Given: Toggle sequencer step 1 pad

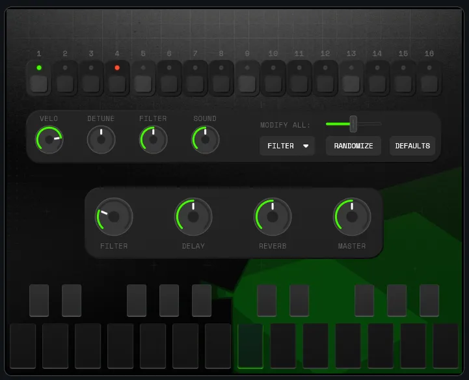Looking at the screenshot, I should [39, 83].
